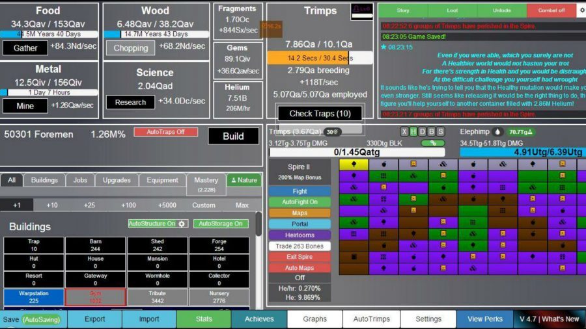Disable AutoStorage
This screenshot has width=586, height=329.
click(221, 224)
